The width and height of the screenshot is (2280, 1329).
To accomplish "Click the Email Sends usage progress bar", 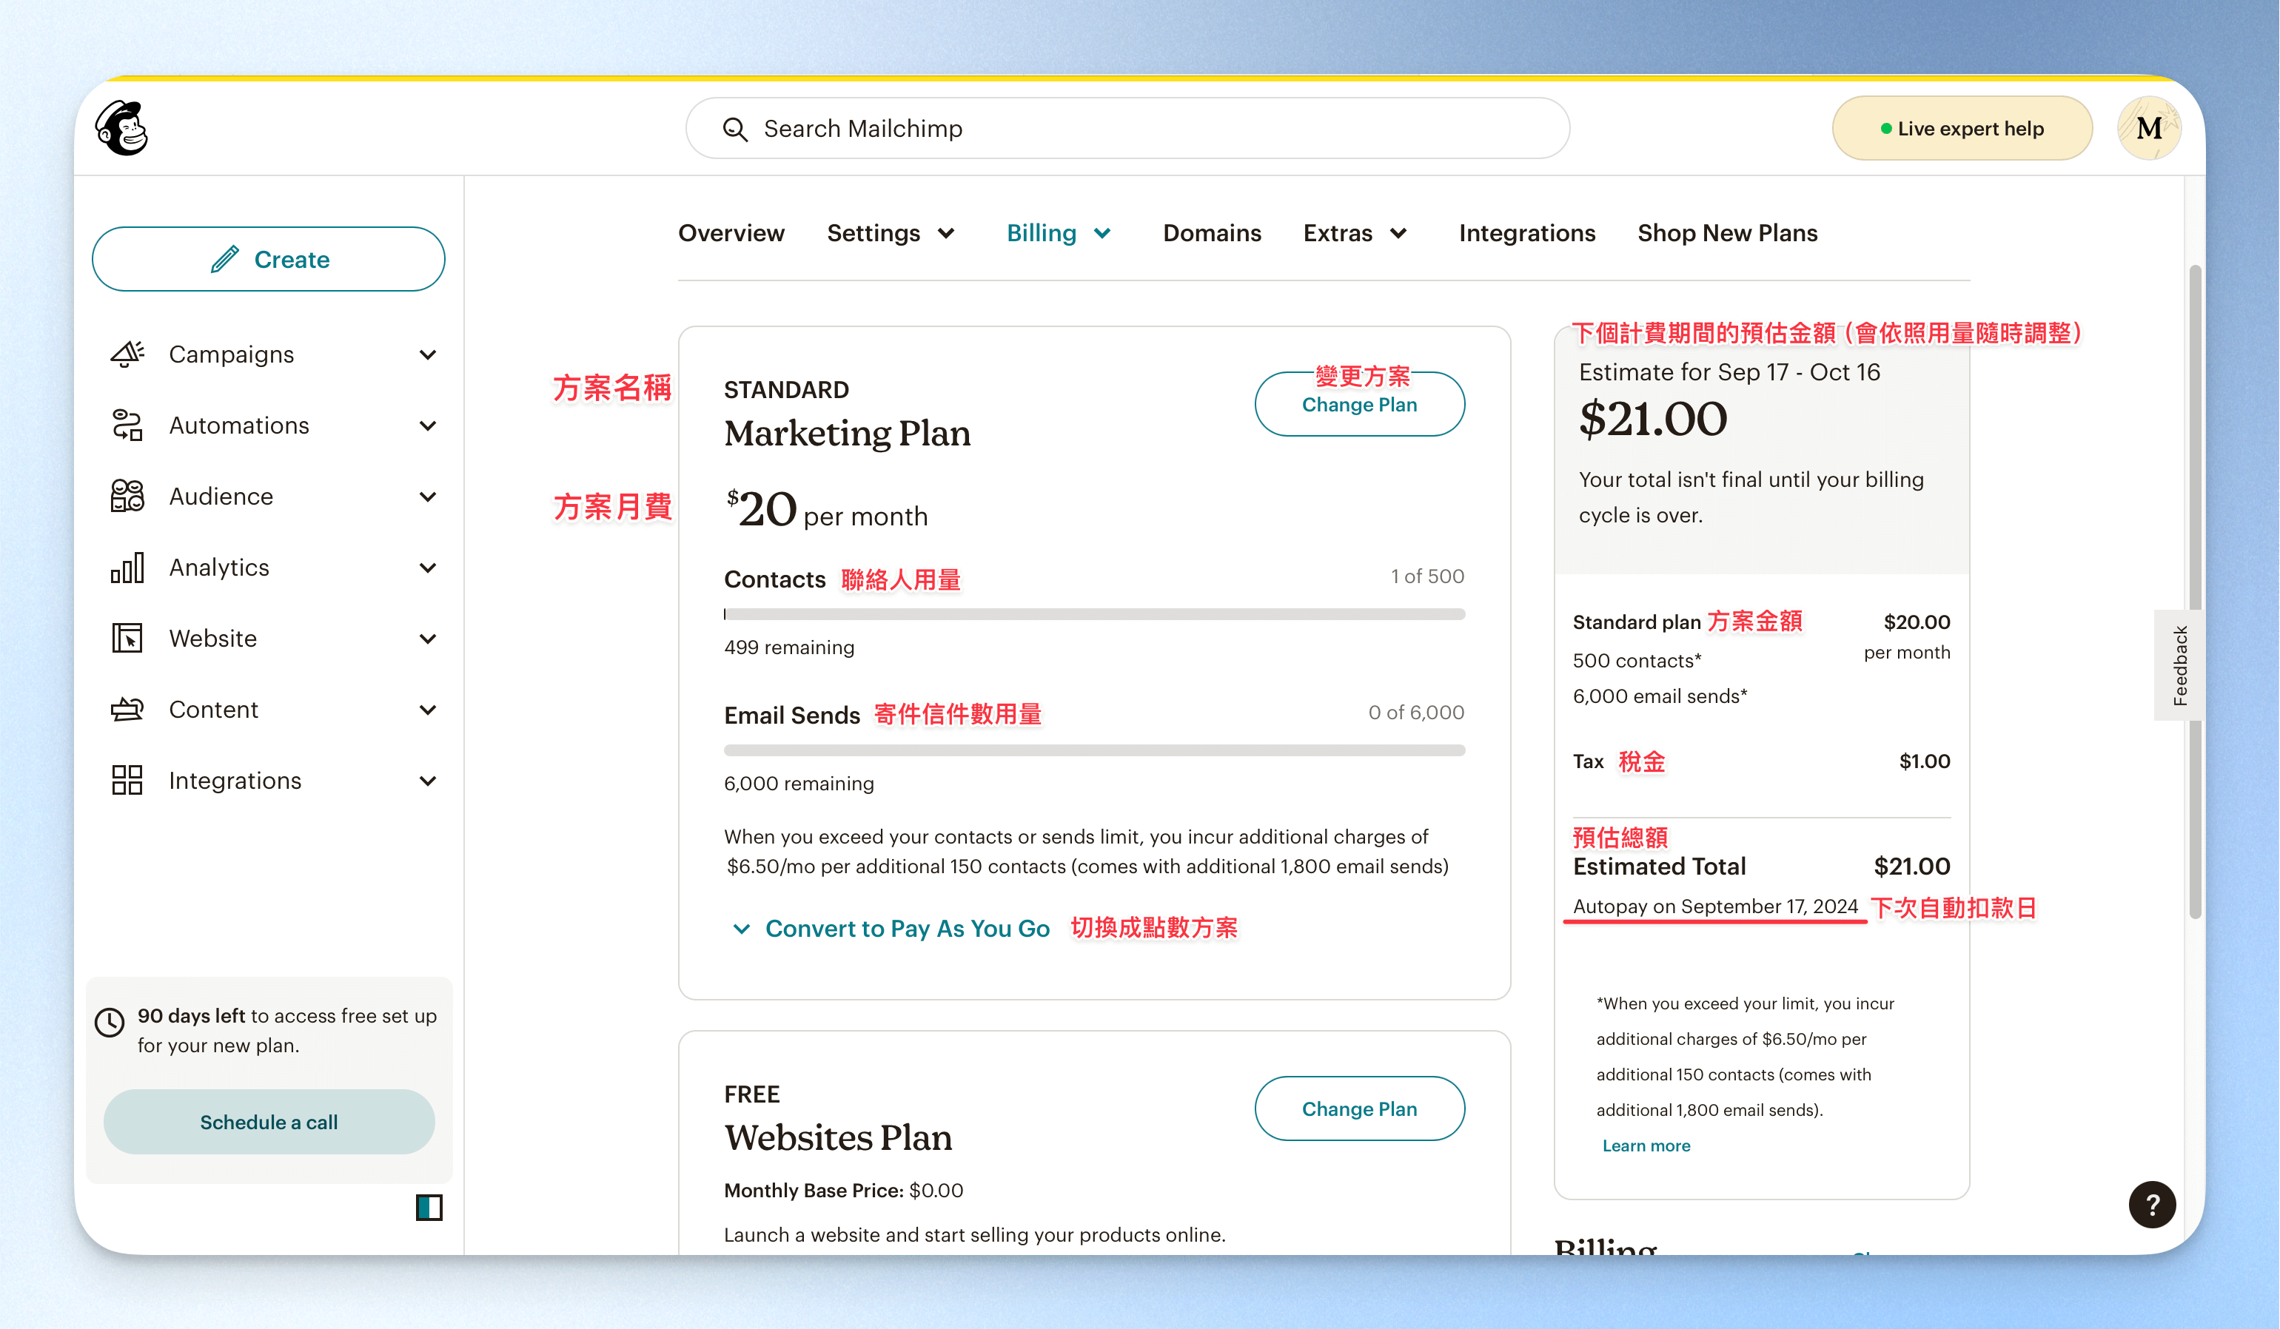I will [1094, 750].
